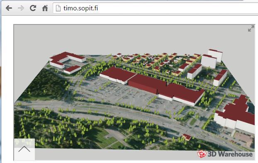Expand the 3D model viewer to fullscreen
Screen dimensions: 258x163
251,28
